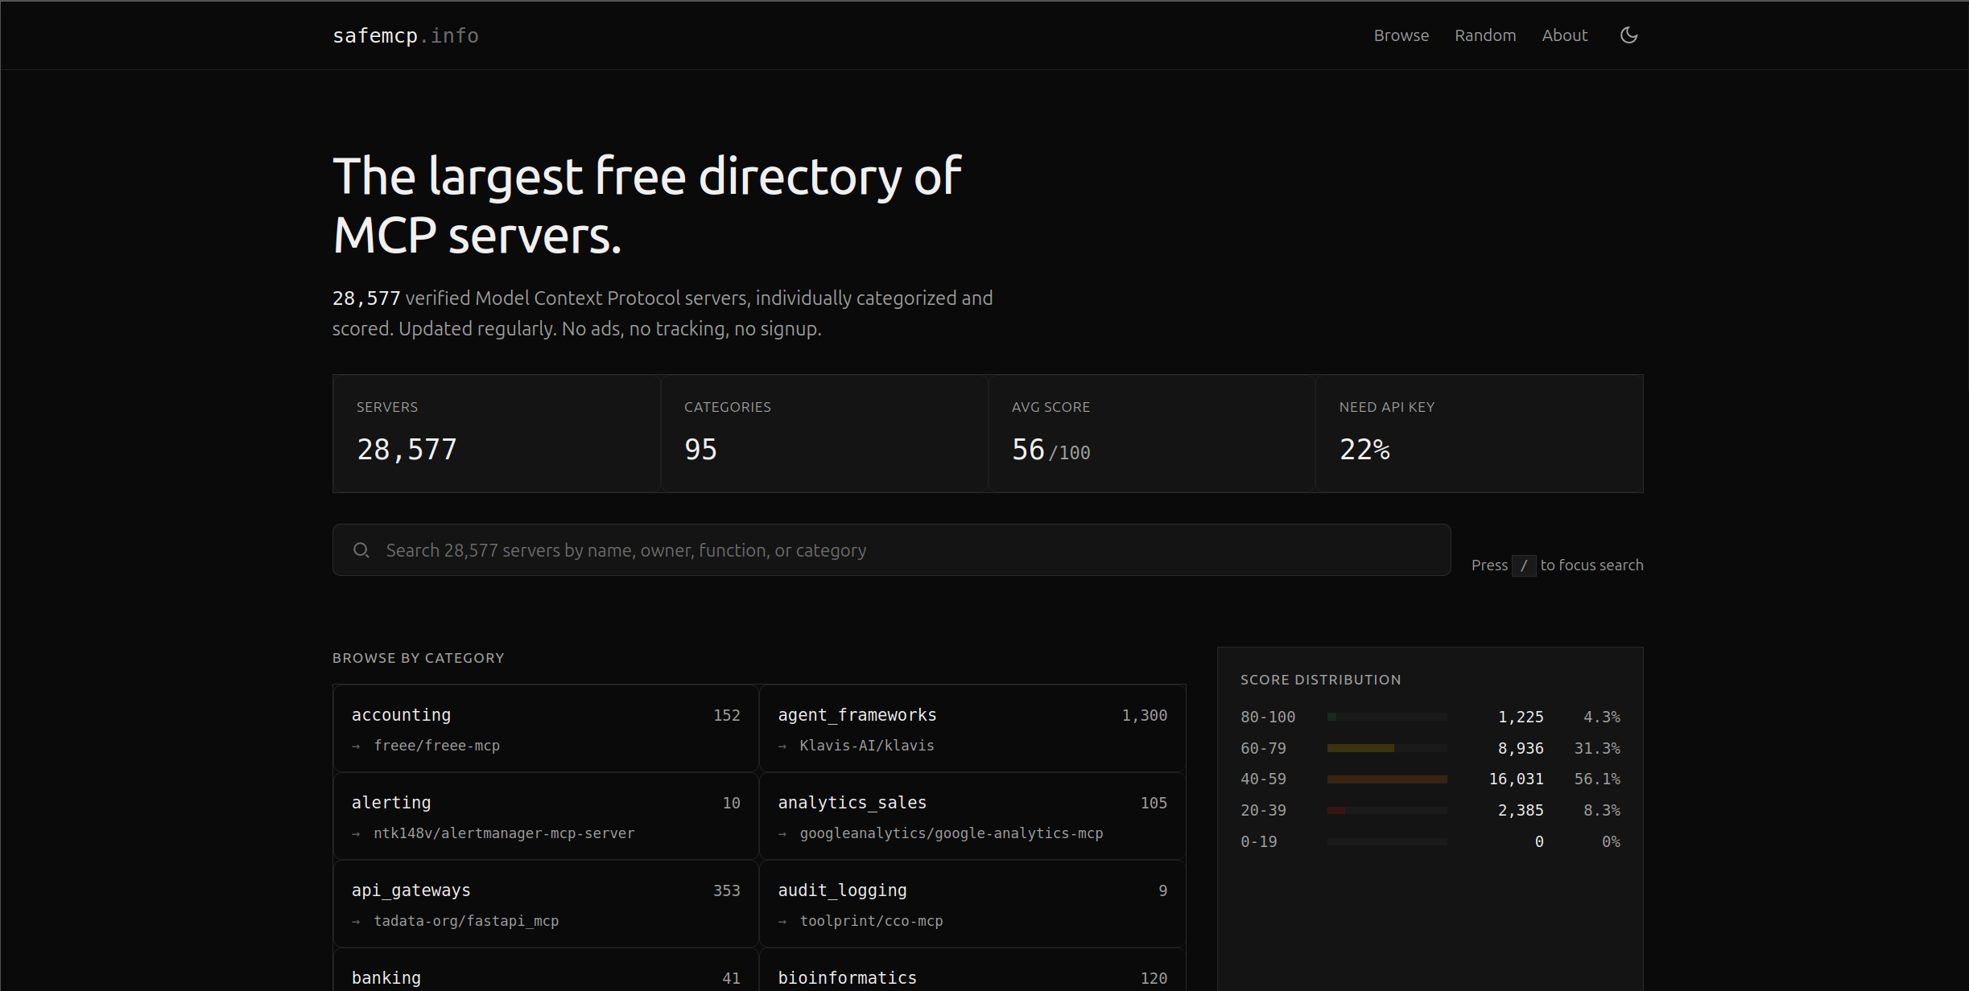Click the CATEGORIES 95 stat card
Screen dimensions: 1969x991
click(824, 434)
